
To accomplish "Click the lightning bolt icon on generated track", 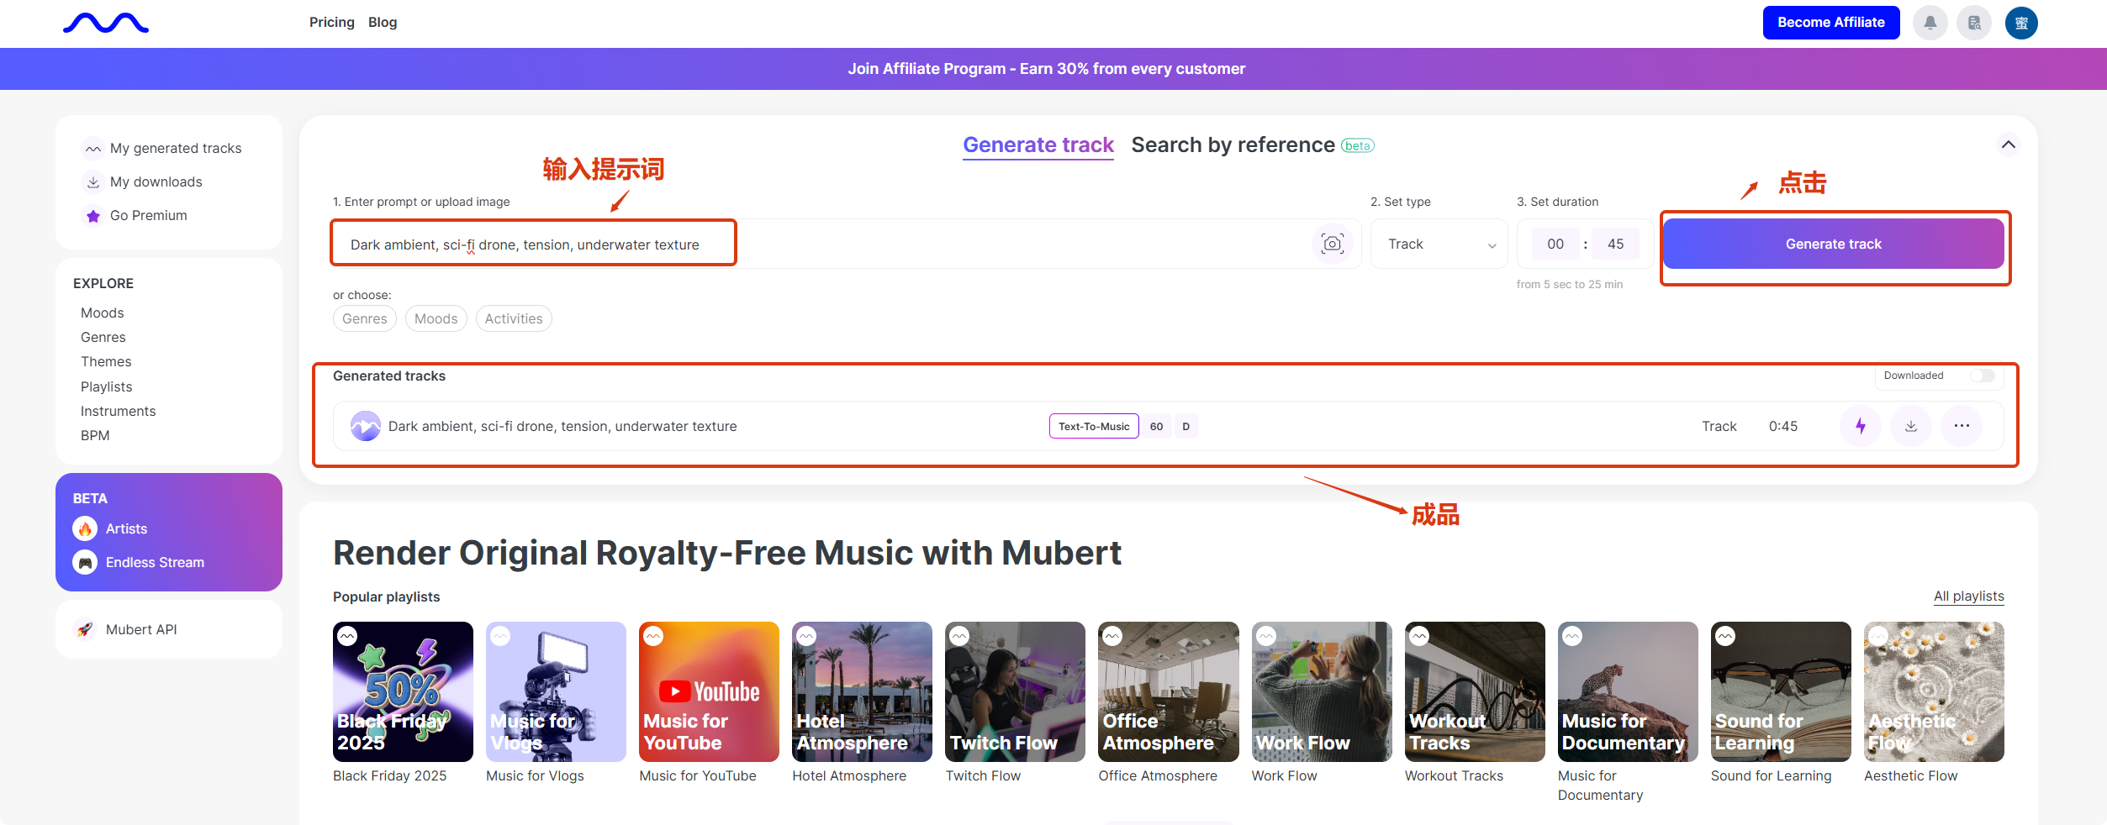I will tap(1861, 426).
